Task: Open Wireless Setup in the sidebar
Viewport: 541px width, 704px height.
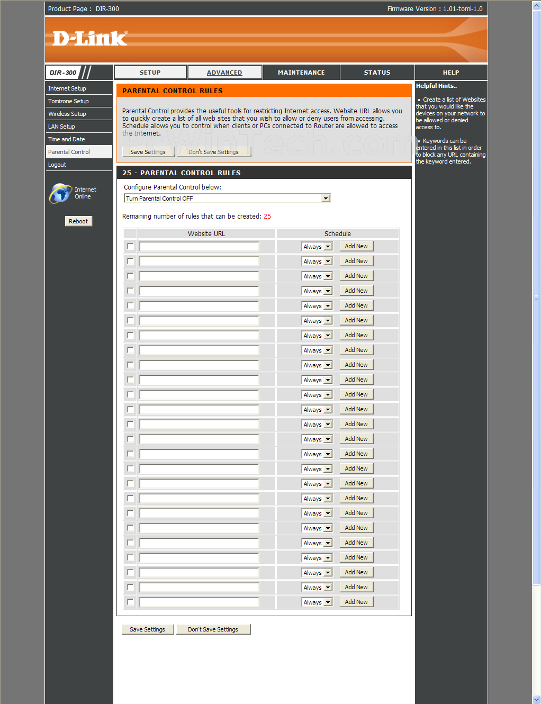Action: 79,114
